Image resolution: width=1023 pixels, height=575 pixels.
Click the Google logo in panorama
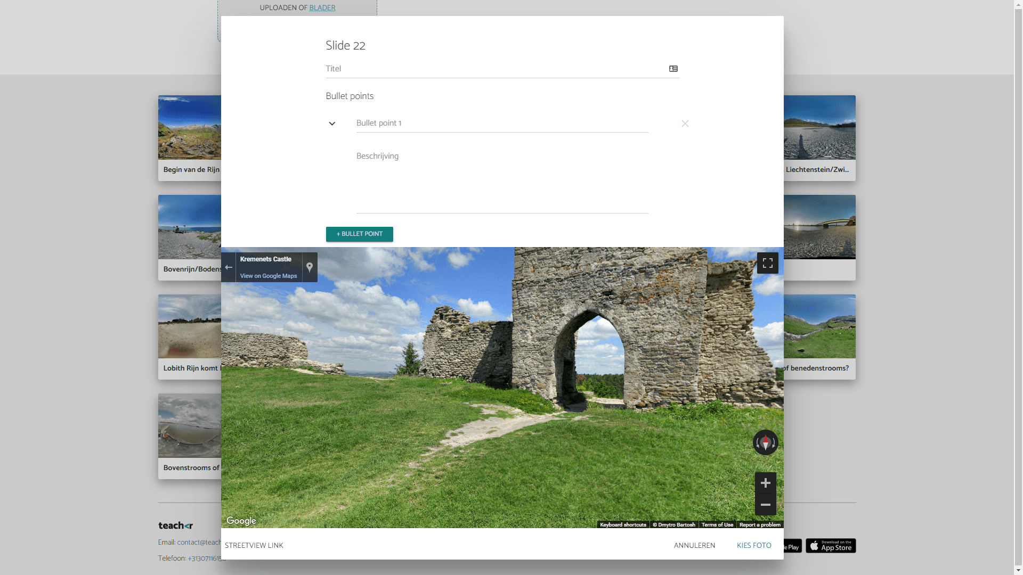241,521
